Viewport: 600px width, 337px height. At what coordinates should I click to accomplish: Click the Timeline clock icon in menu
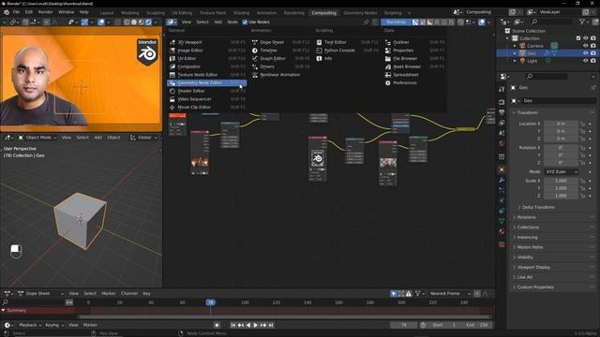coord(255,50)
